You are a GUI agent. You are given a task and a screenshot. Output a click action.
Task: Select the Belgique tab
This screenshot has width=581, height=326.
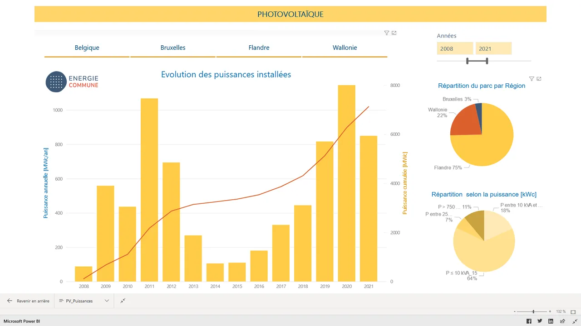87,48
